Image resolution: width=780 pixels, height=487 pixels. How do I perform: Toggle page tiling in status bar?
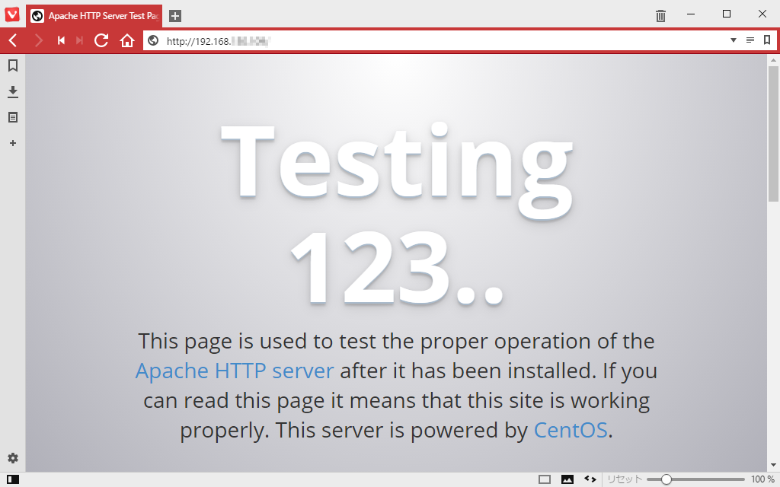tap(545, 479)
